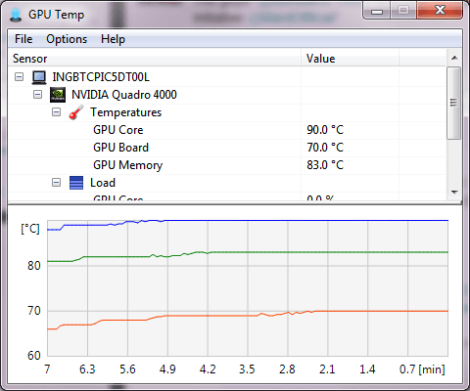Viewport: 470px width, 391px height.
Task: Collapse the NVIDIA Quadro 4000 node
Action: pyautogui.click(x=38, y=95)
